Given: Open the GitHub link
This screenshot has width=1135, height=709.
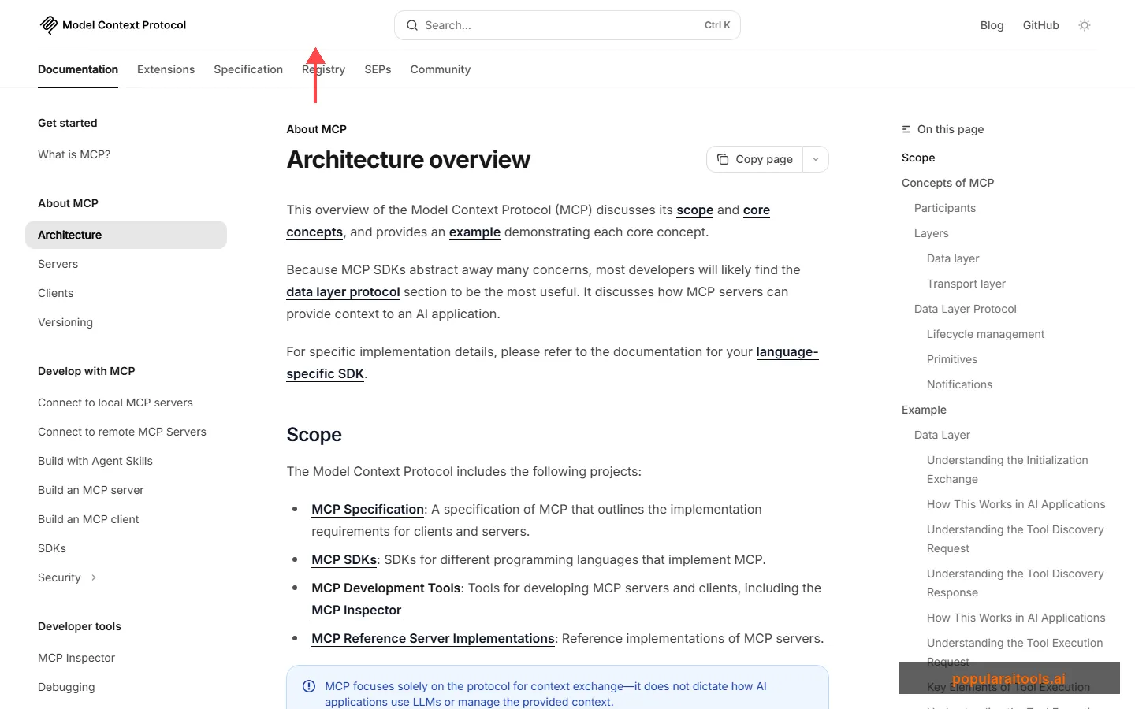Looking at the screenshot, I should click(1040, 25).
